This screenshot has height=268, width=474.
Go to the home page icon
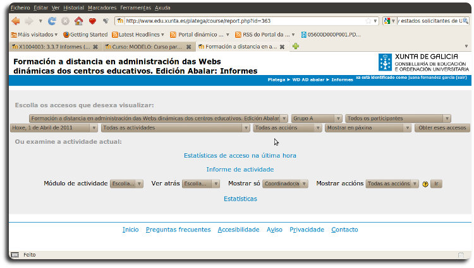[79, 21]
